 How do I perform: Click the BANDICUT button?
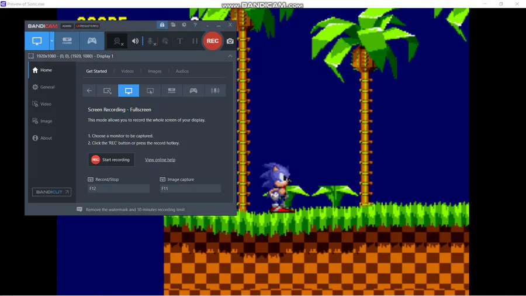51,192
